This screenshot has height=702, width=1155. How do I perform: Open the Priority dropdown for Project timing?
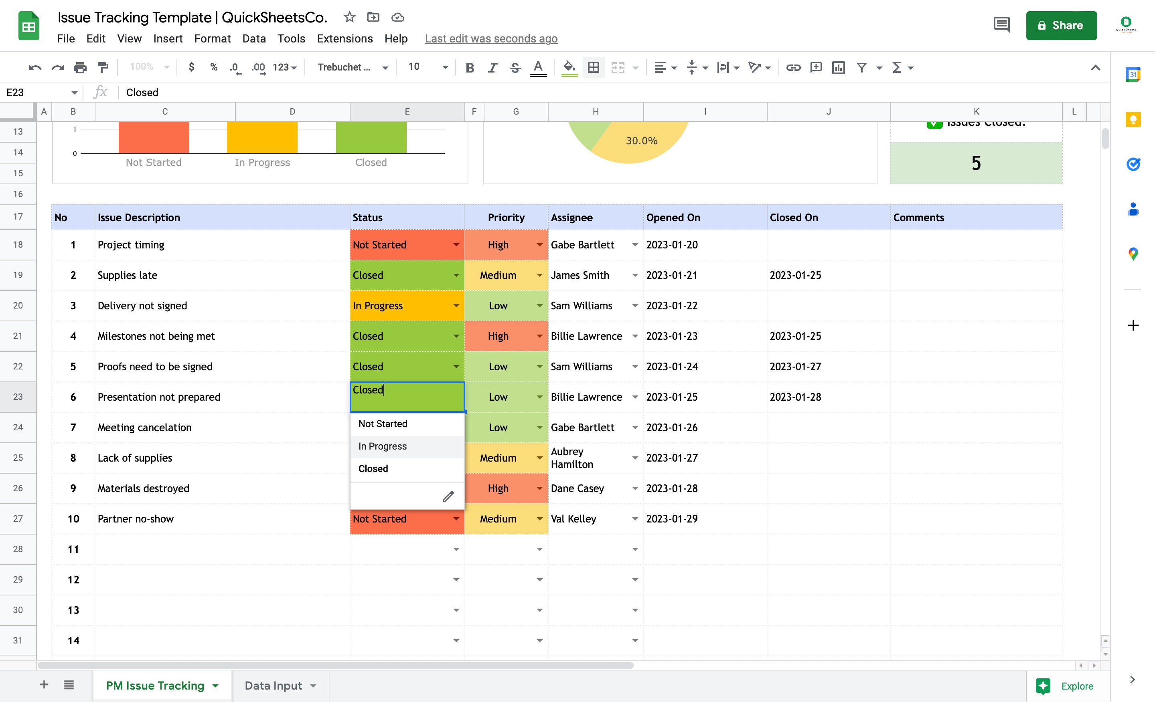[539, 244]
